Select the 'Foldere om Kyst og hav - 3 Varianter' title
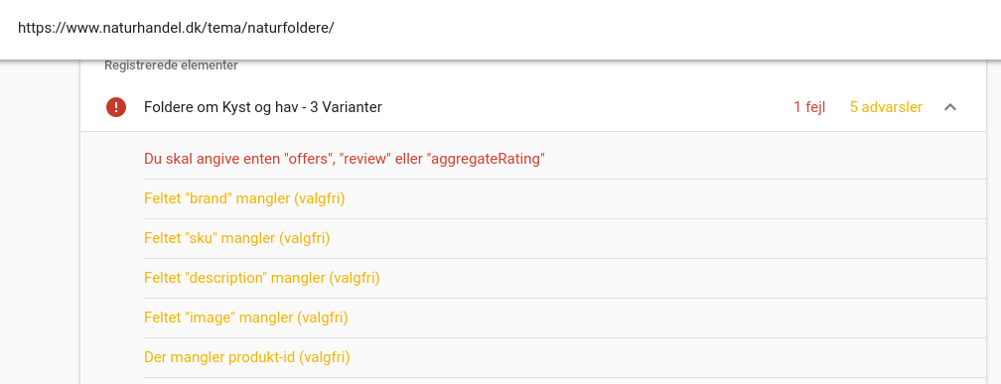The height and width of the screenshot is (384, 1001). click(x=263, y=107)
